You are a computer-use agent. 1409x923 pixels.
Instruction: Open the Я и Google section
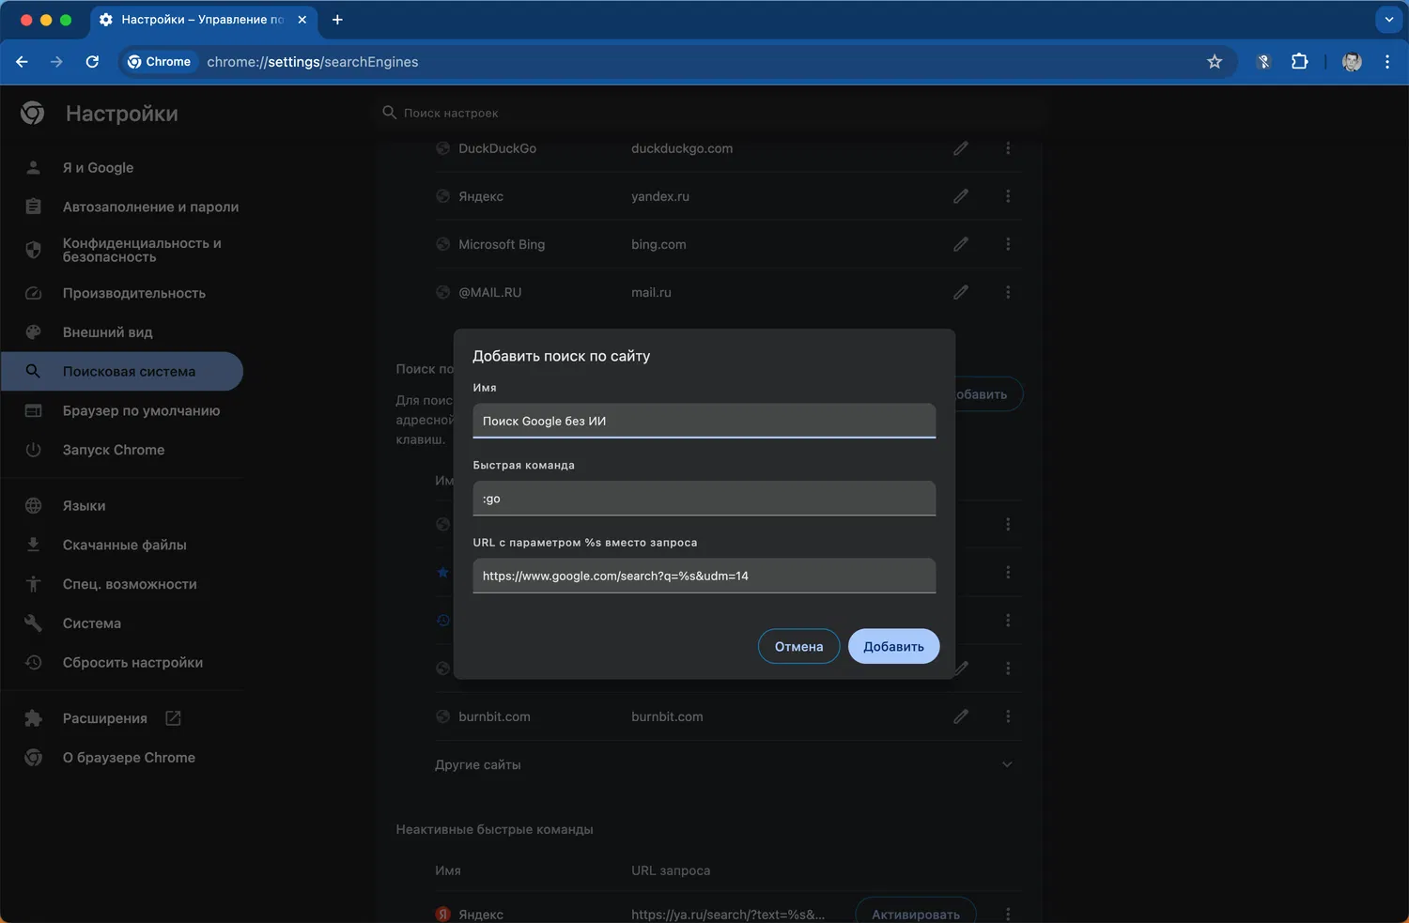click(122, 168)
